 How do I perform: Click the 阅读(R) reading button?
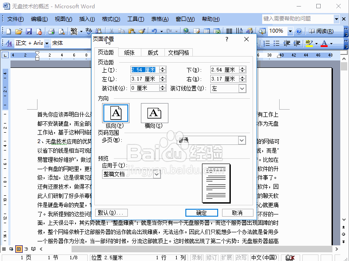[x=321, y=31]
